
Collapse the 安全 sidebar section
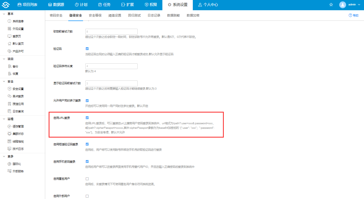(9, 81)
